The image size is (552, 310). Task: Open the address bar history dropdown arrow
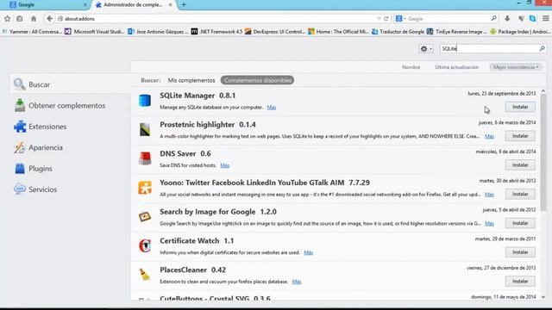point(379,19)
